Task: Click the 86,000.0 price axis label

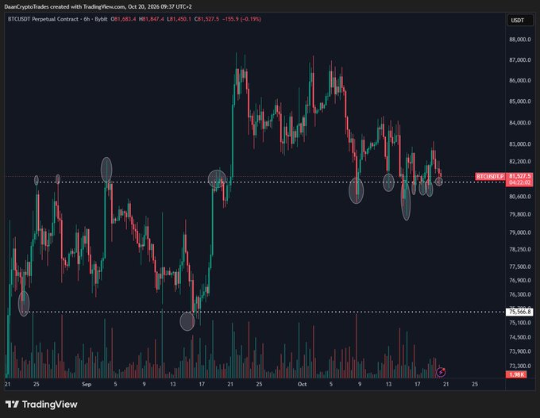Action: pos(520,80)
